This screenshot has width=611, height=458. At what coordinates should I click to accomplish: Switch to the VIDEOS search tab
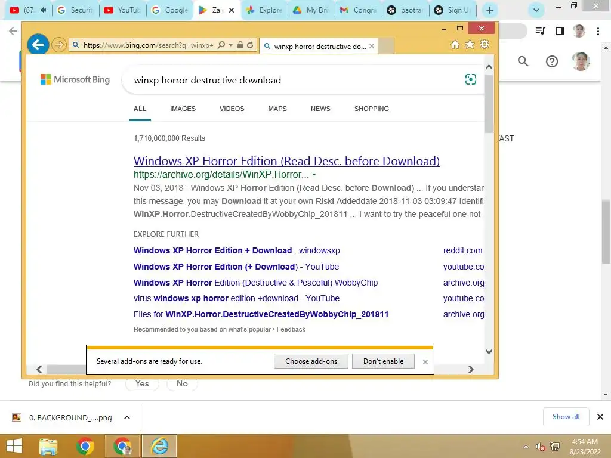(232, 109)
